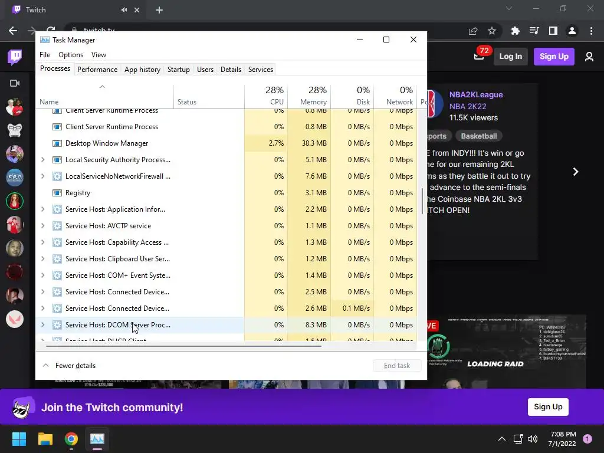Sort processes by Memory column

pos(309,96)
